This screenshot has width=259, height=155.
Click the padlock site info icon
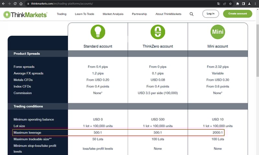pyautogui.click(x=28, y=4)
